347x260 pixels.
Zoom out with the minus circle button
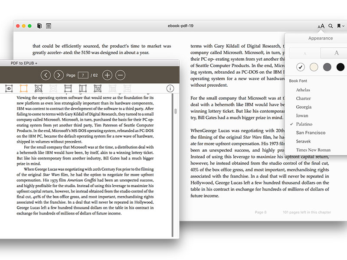120,75
